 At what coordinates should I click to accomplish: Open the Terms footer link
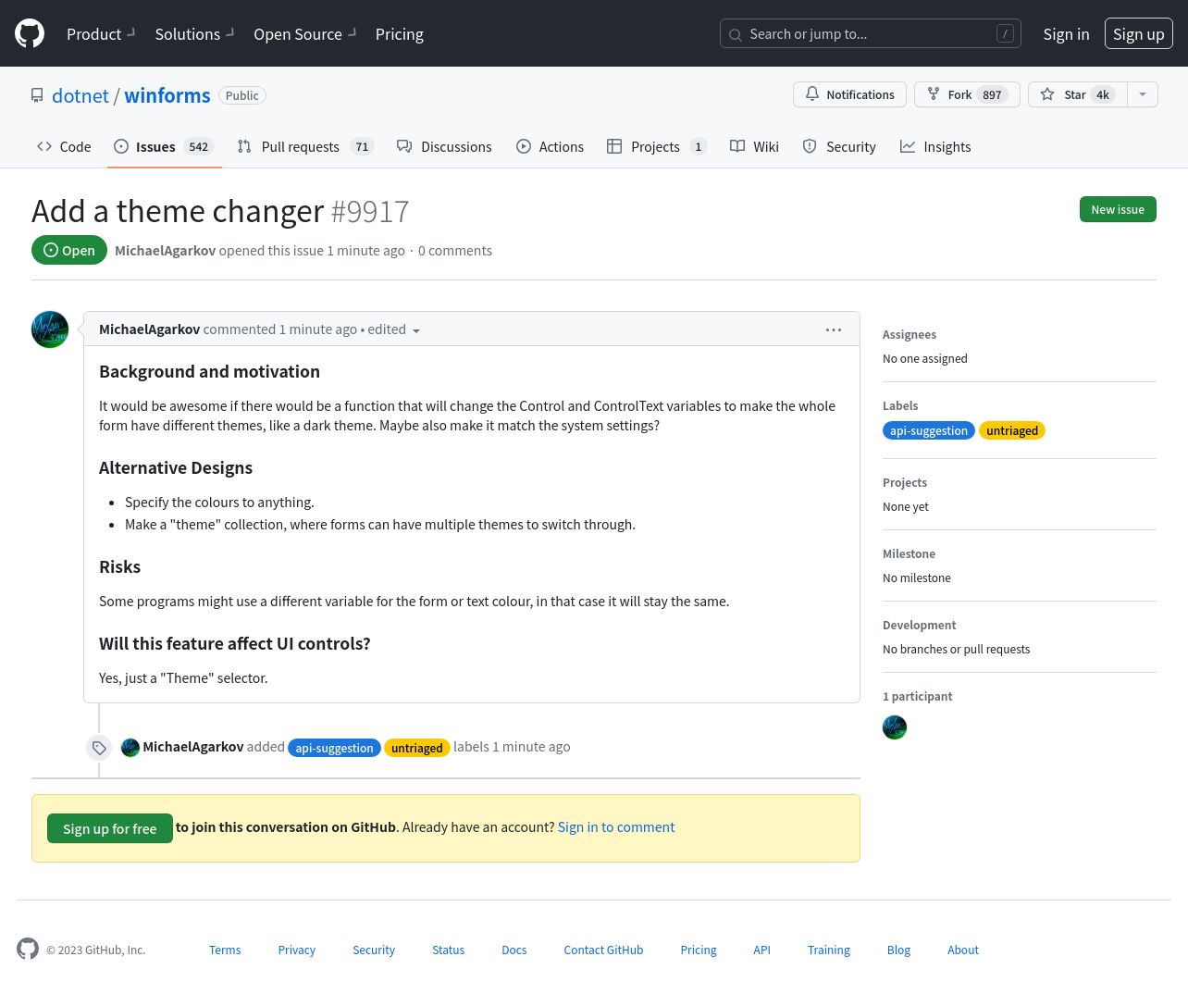coord(225,950)
